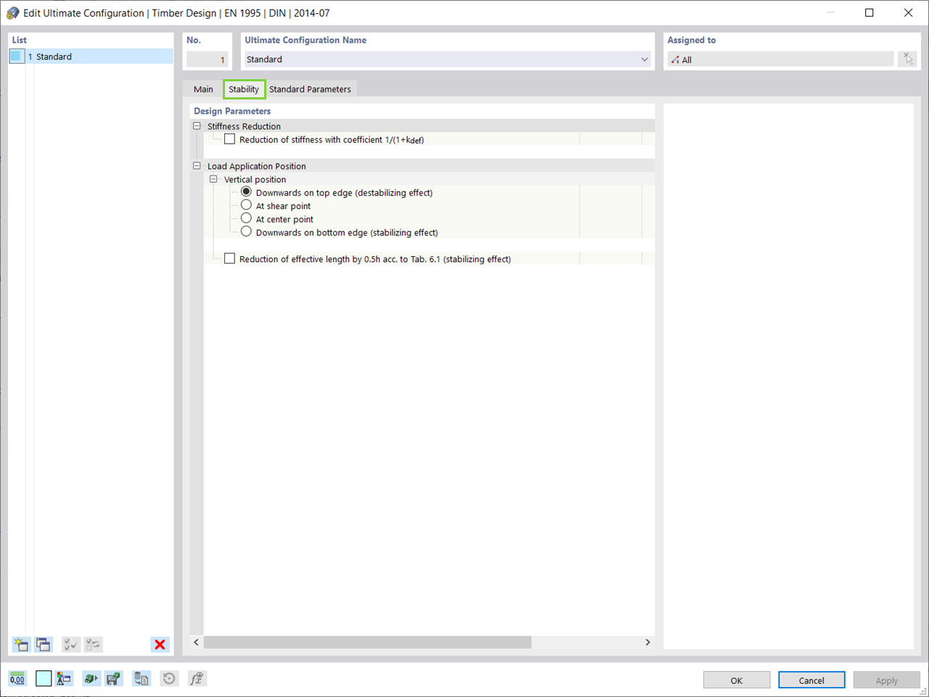Click the reset circular arrow icon

tap(169, 679)
